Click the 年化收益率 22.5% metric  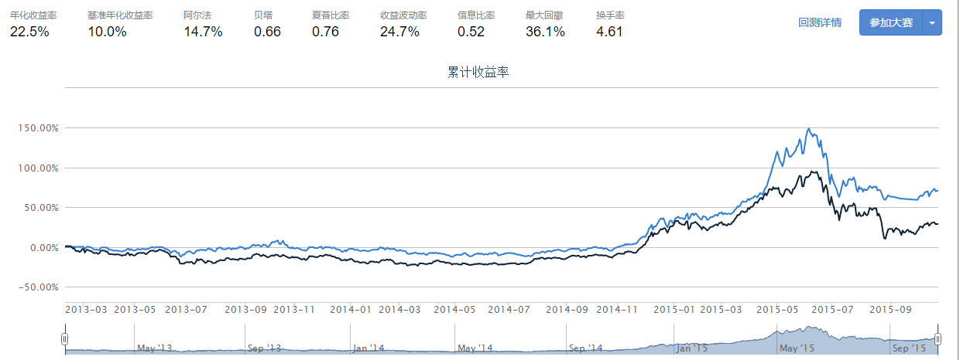point(30,24)
